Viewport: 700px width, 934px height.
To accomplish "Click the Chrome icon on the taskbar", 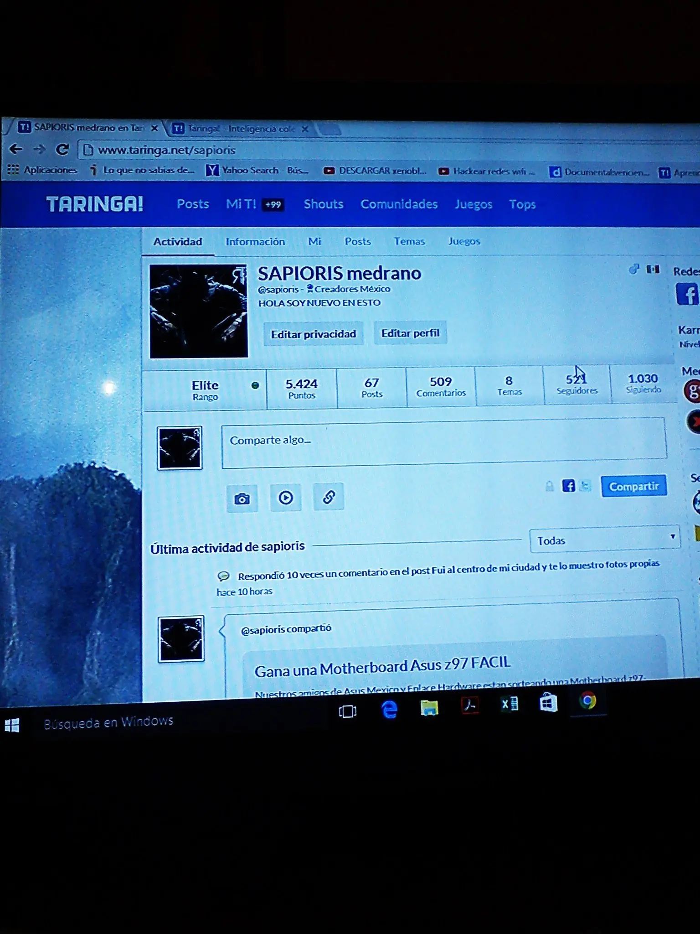I will [x=588, y=700].
